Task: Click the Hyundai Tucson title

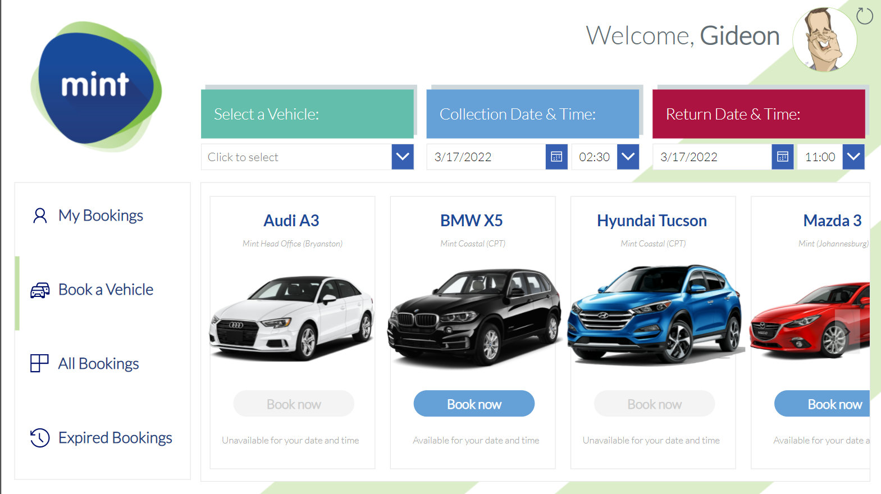Action: click(652, 221)
